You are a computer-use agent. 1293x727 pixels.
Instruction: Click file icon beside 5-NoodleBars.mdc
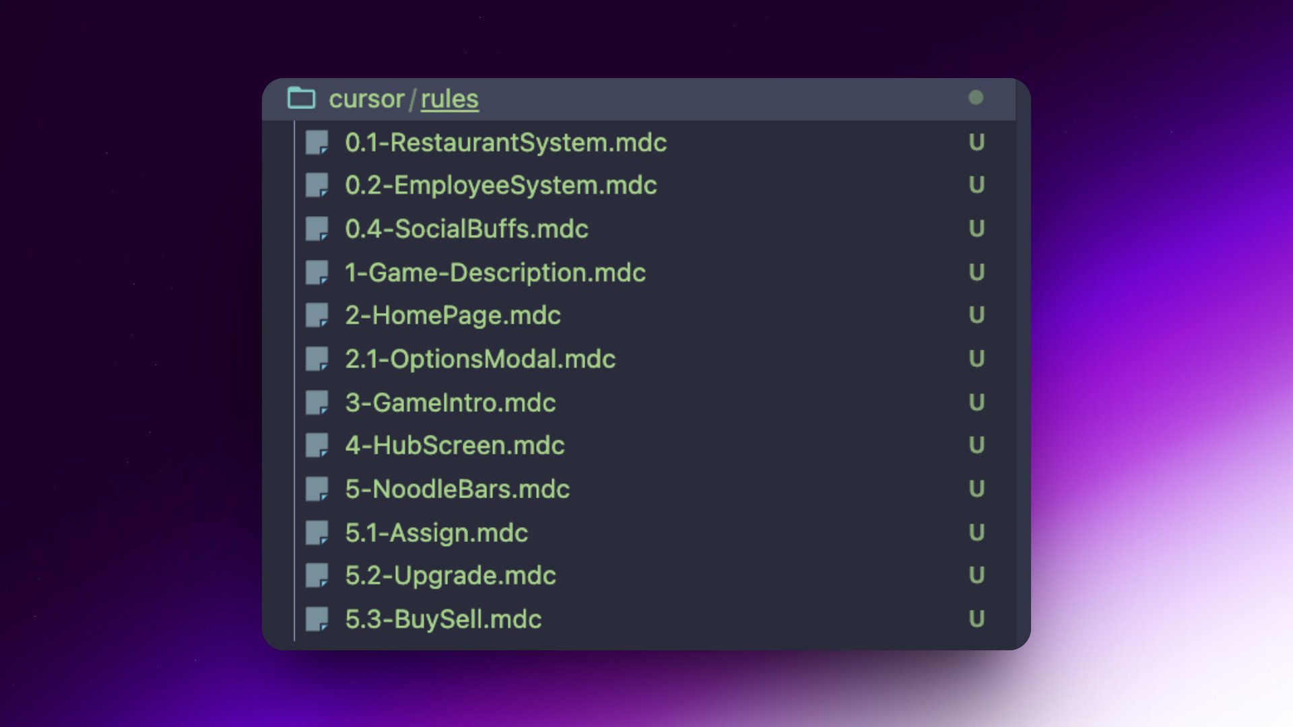(317, 489)
